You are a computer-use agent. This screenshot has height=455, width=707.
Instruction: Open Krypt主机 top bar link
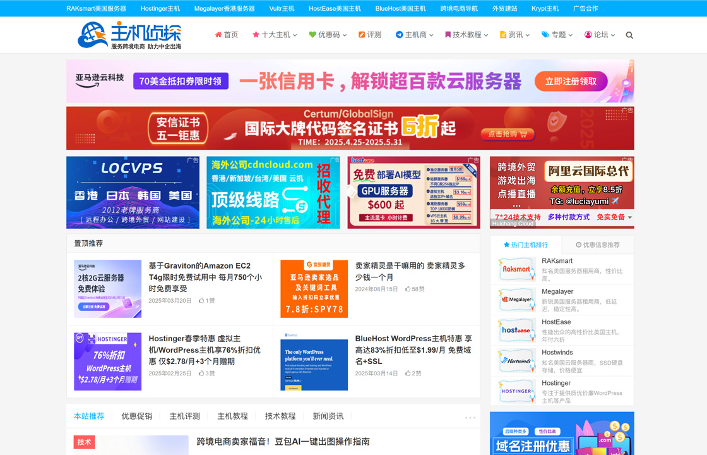(x=545, y=9)
